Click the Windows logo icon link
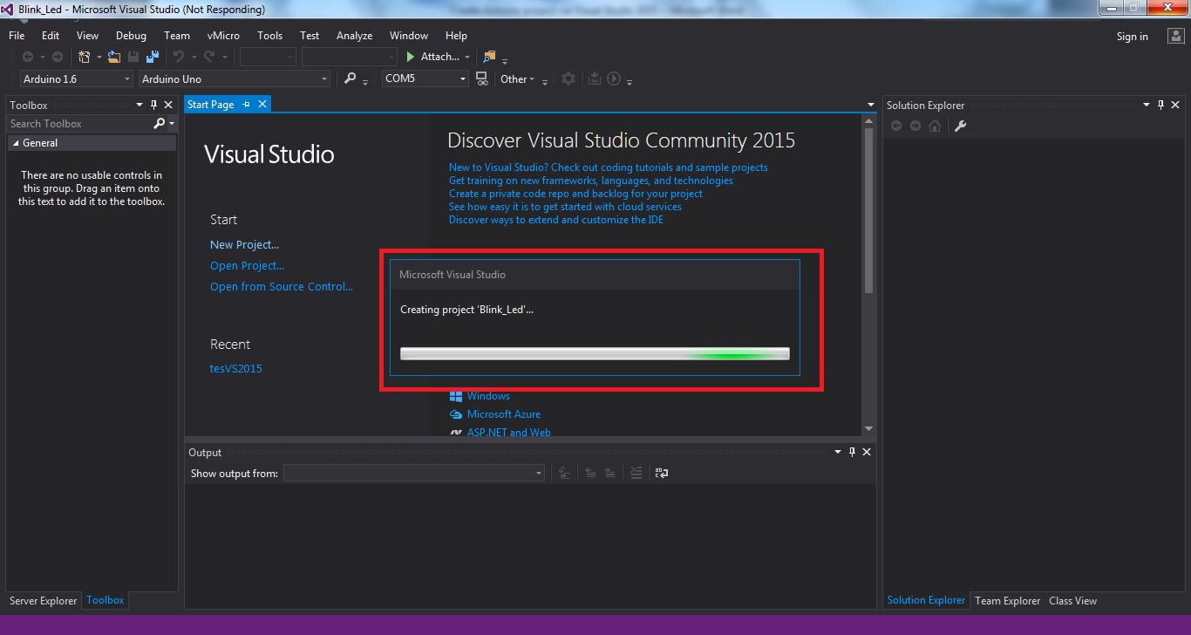The image size is (1191, 635). 455,396
